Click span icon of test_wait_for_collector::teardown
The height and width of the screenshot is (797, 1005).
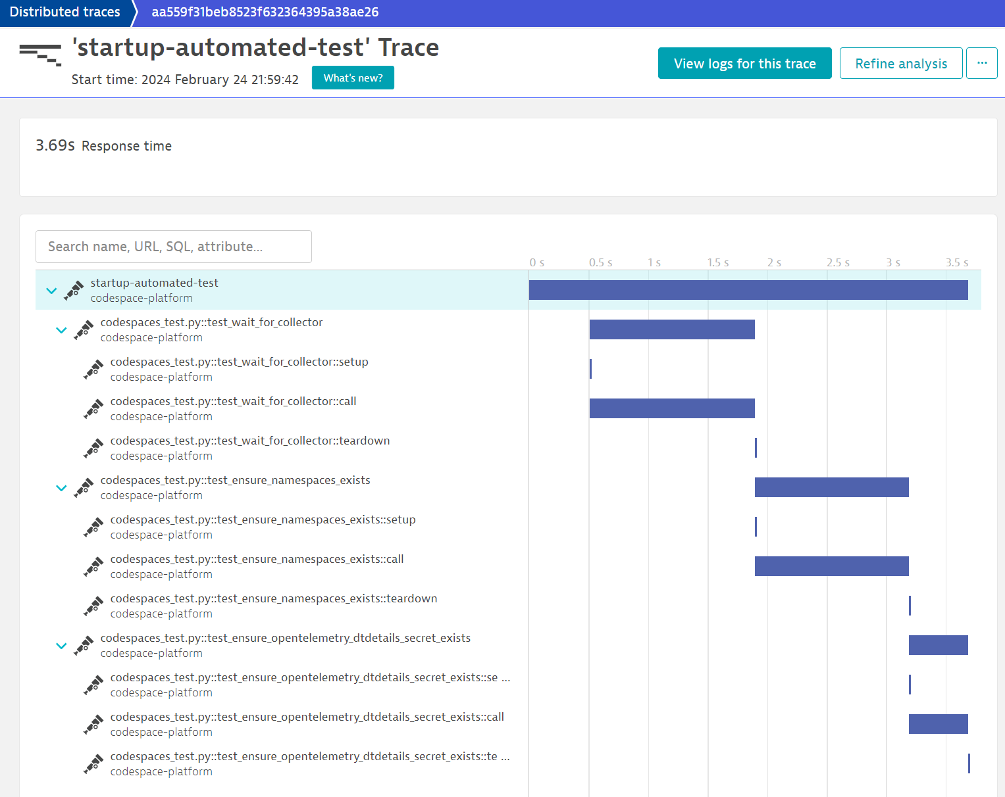tap(93, 448)
